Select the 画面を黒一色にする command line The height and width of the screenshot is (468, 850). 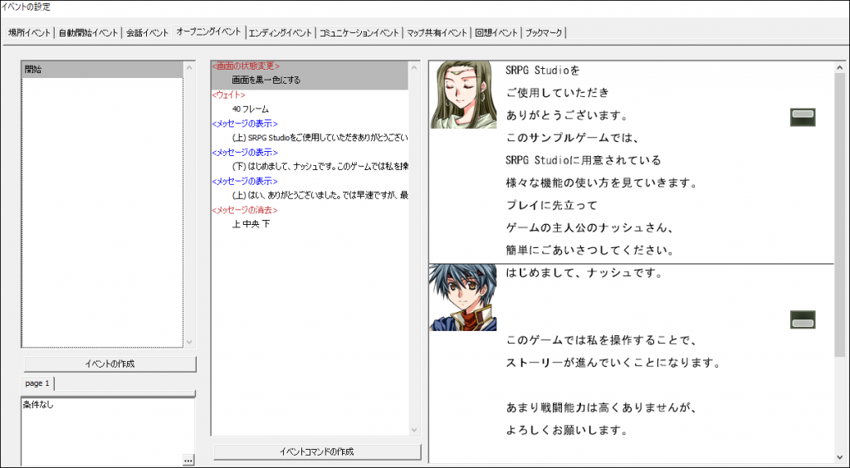click(x=266, y=80)
